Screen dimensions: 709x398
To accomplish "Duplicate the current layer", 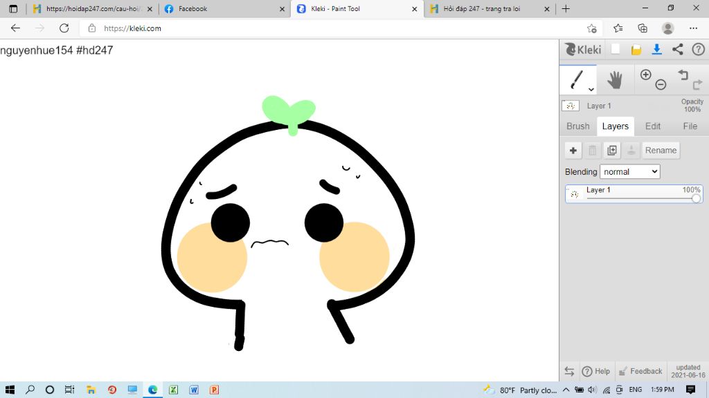I will 612,150.
